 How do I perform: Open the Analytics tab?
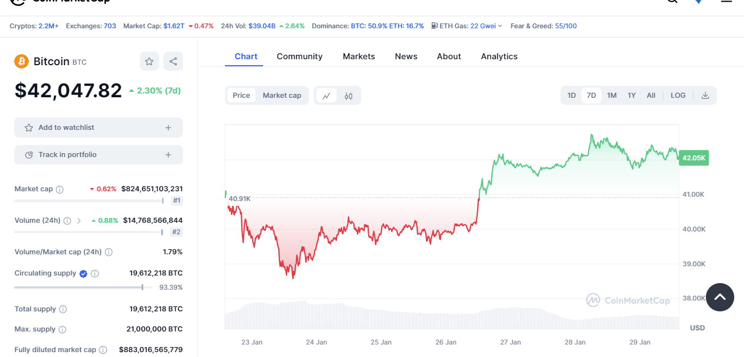pos(499,57)
